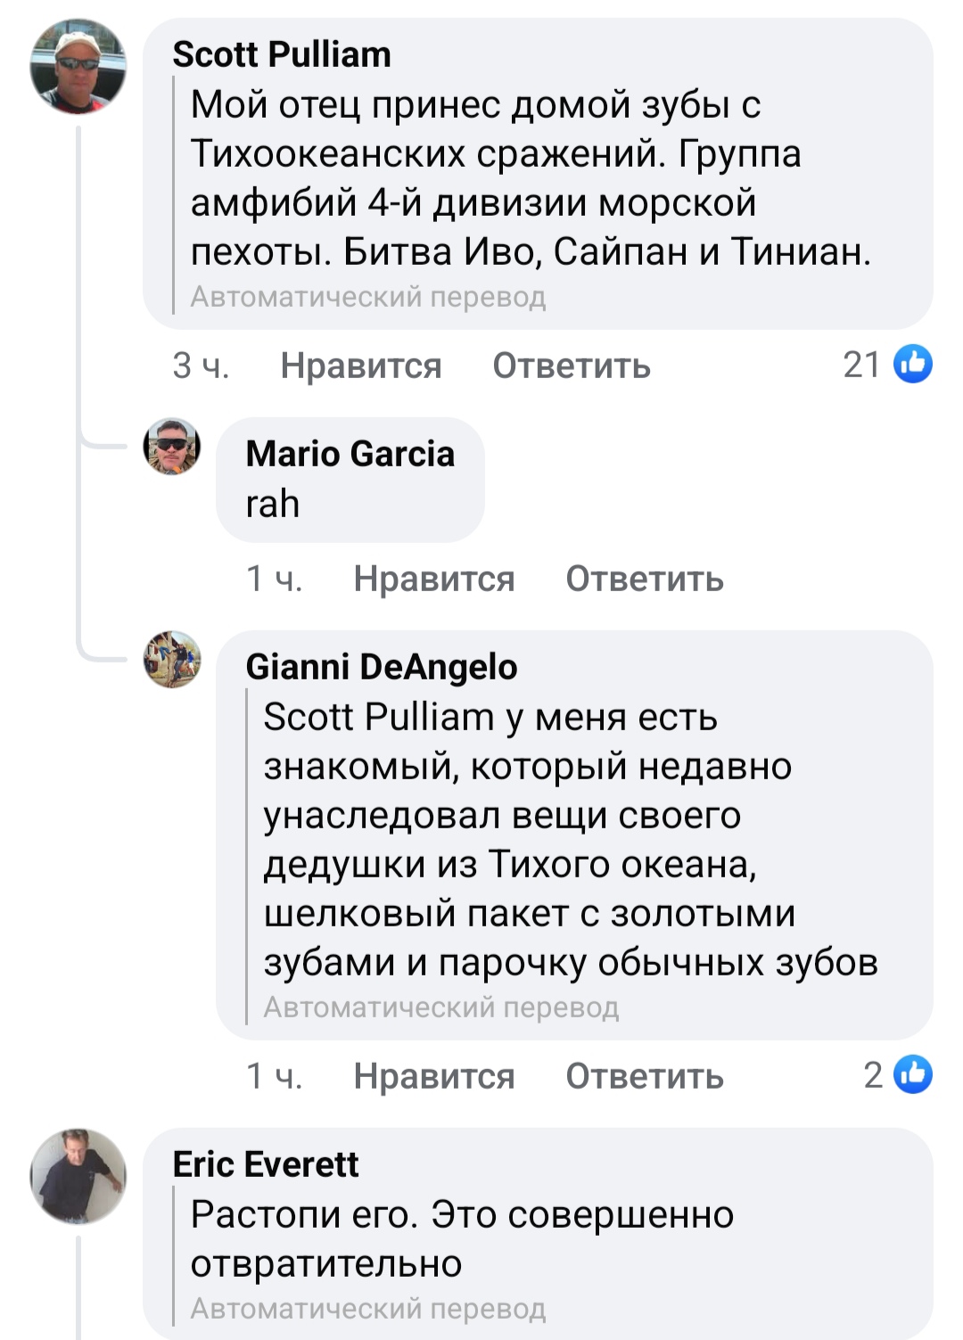963x1340 pixels.
Task: Open Scott Pulliam's name link
Action: coord(282,54)
